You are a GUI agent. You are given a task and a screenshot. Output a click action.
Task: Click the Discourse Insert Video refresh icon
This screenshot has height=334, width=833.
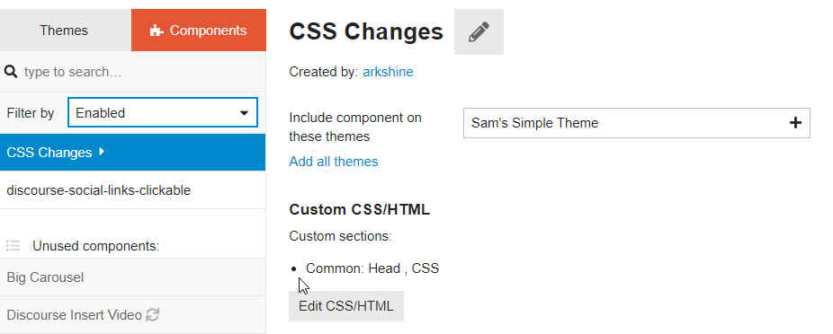pos(152,315)
